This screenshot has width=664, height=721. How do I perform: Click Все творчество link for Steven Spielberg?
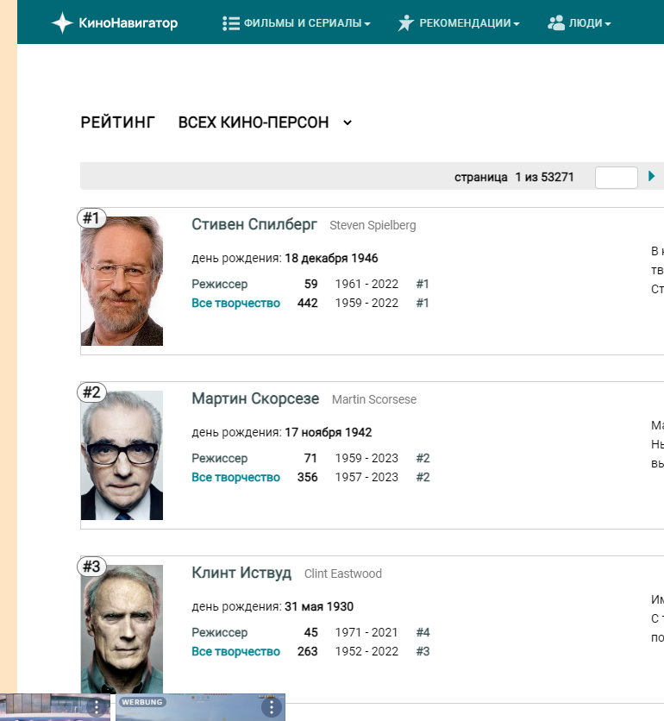(235, 303)
